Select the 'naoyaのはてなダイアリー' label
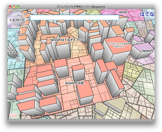Viewport: 162px width, 132px height. click(x=67, y=40)
